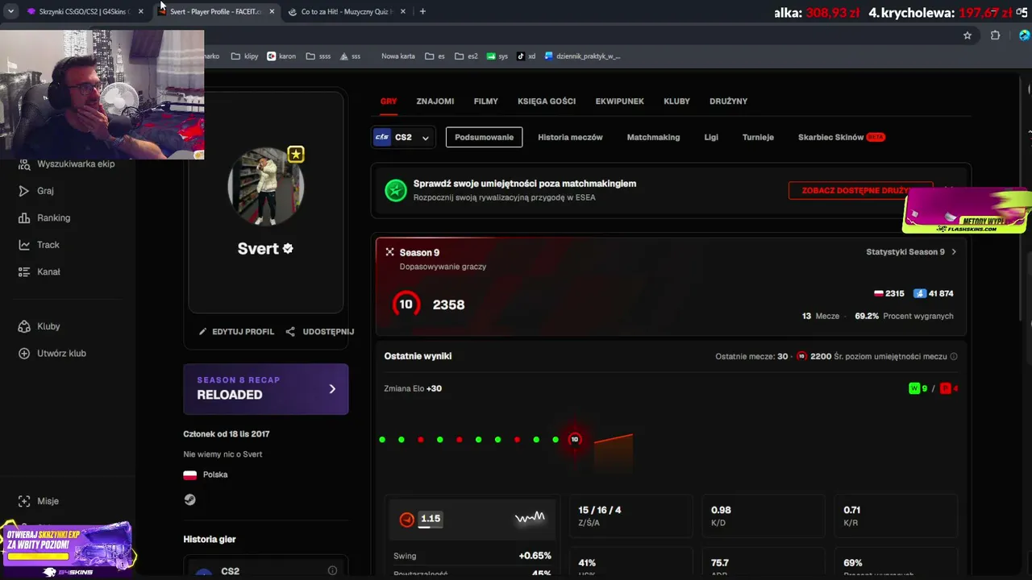Click the 1.15 rating progress bar

pos(431,528)
